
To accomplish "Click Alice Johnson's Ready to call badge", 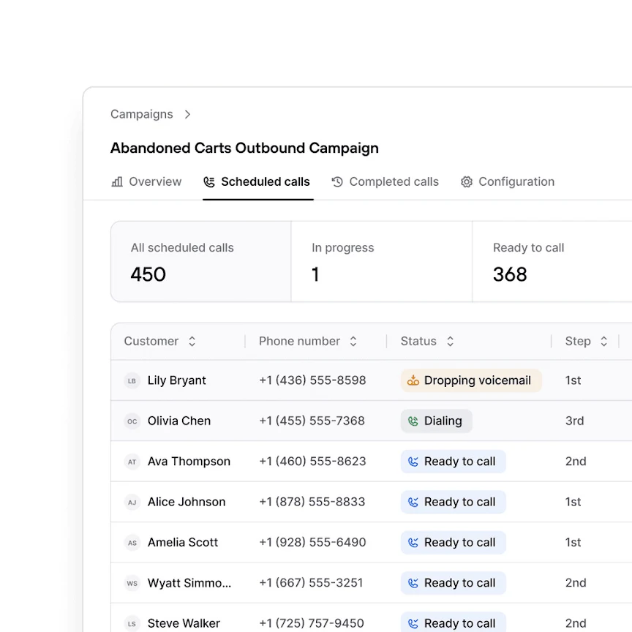I will pos(453,502).
